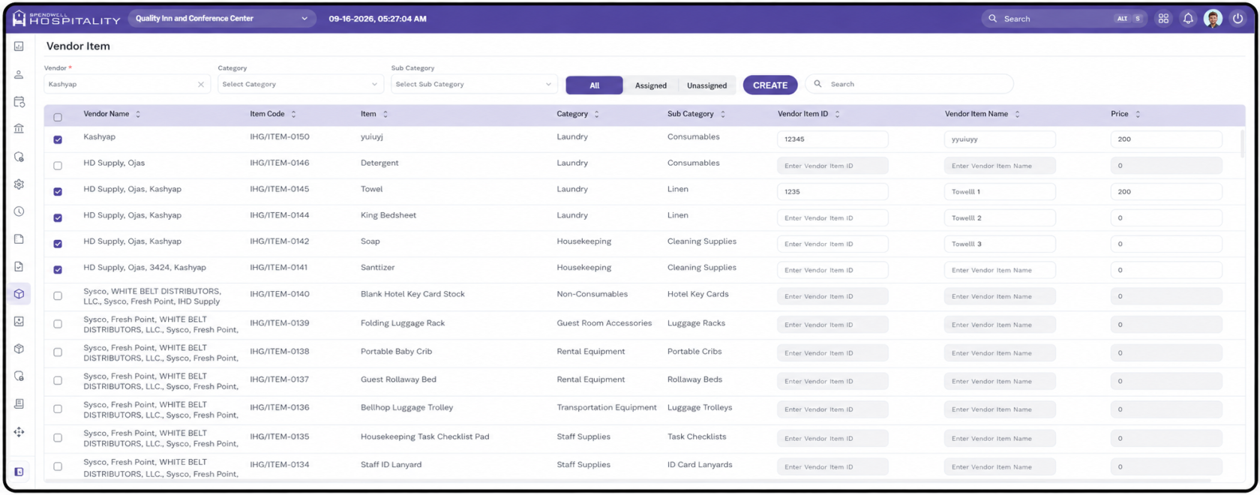Open the apps grid icon in header
This screenshot has height=495, width=1260.
(x=1163, y=19)
